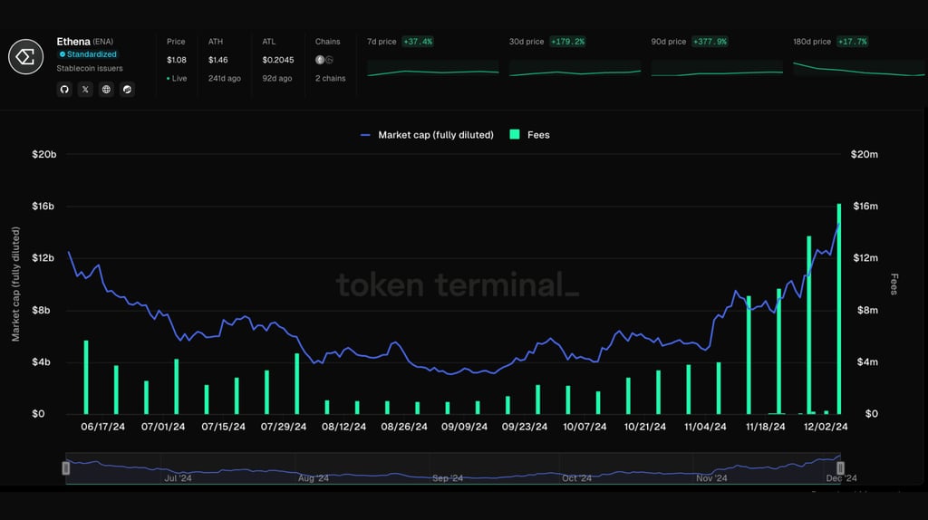Screen dimensions: 928x520
Task: Click the 180d price sparkline chart
Action: 859,68
